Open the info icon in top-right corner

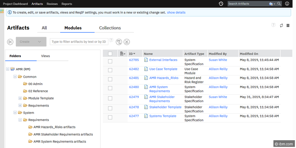(287, 4)
